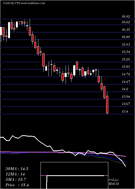Click the 15.28 price axis label
The width and height of the screenshot is (135, 189).
(126, 59)
